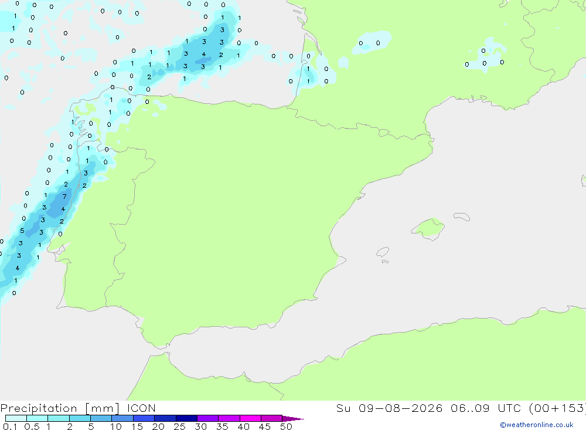
Task: Click the '0.5' legend scale label
Action: pyautogui.click(x=32, y=426)
